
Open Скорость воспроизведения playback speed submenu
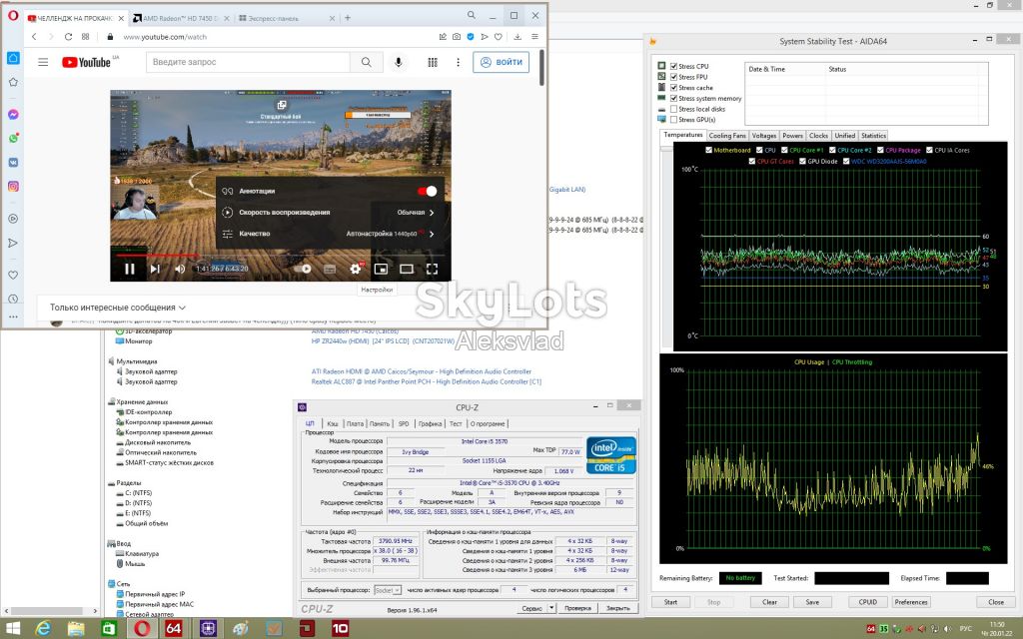click(330, 212)
